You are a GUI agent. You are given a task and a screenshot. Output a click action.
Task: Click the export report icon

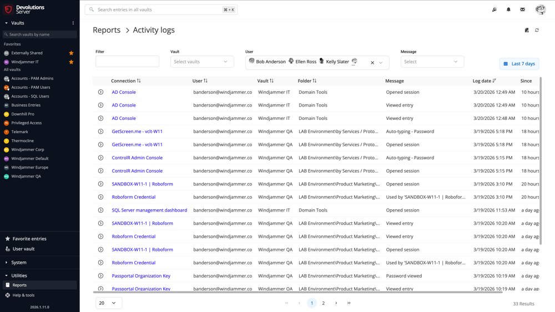coord(527,30)
